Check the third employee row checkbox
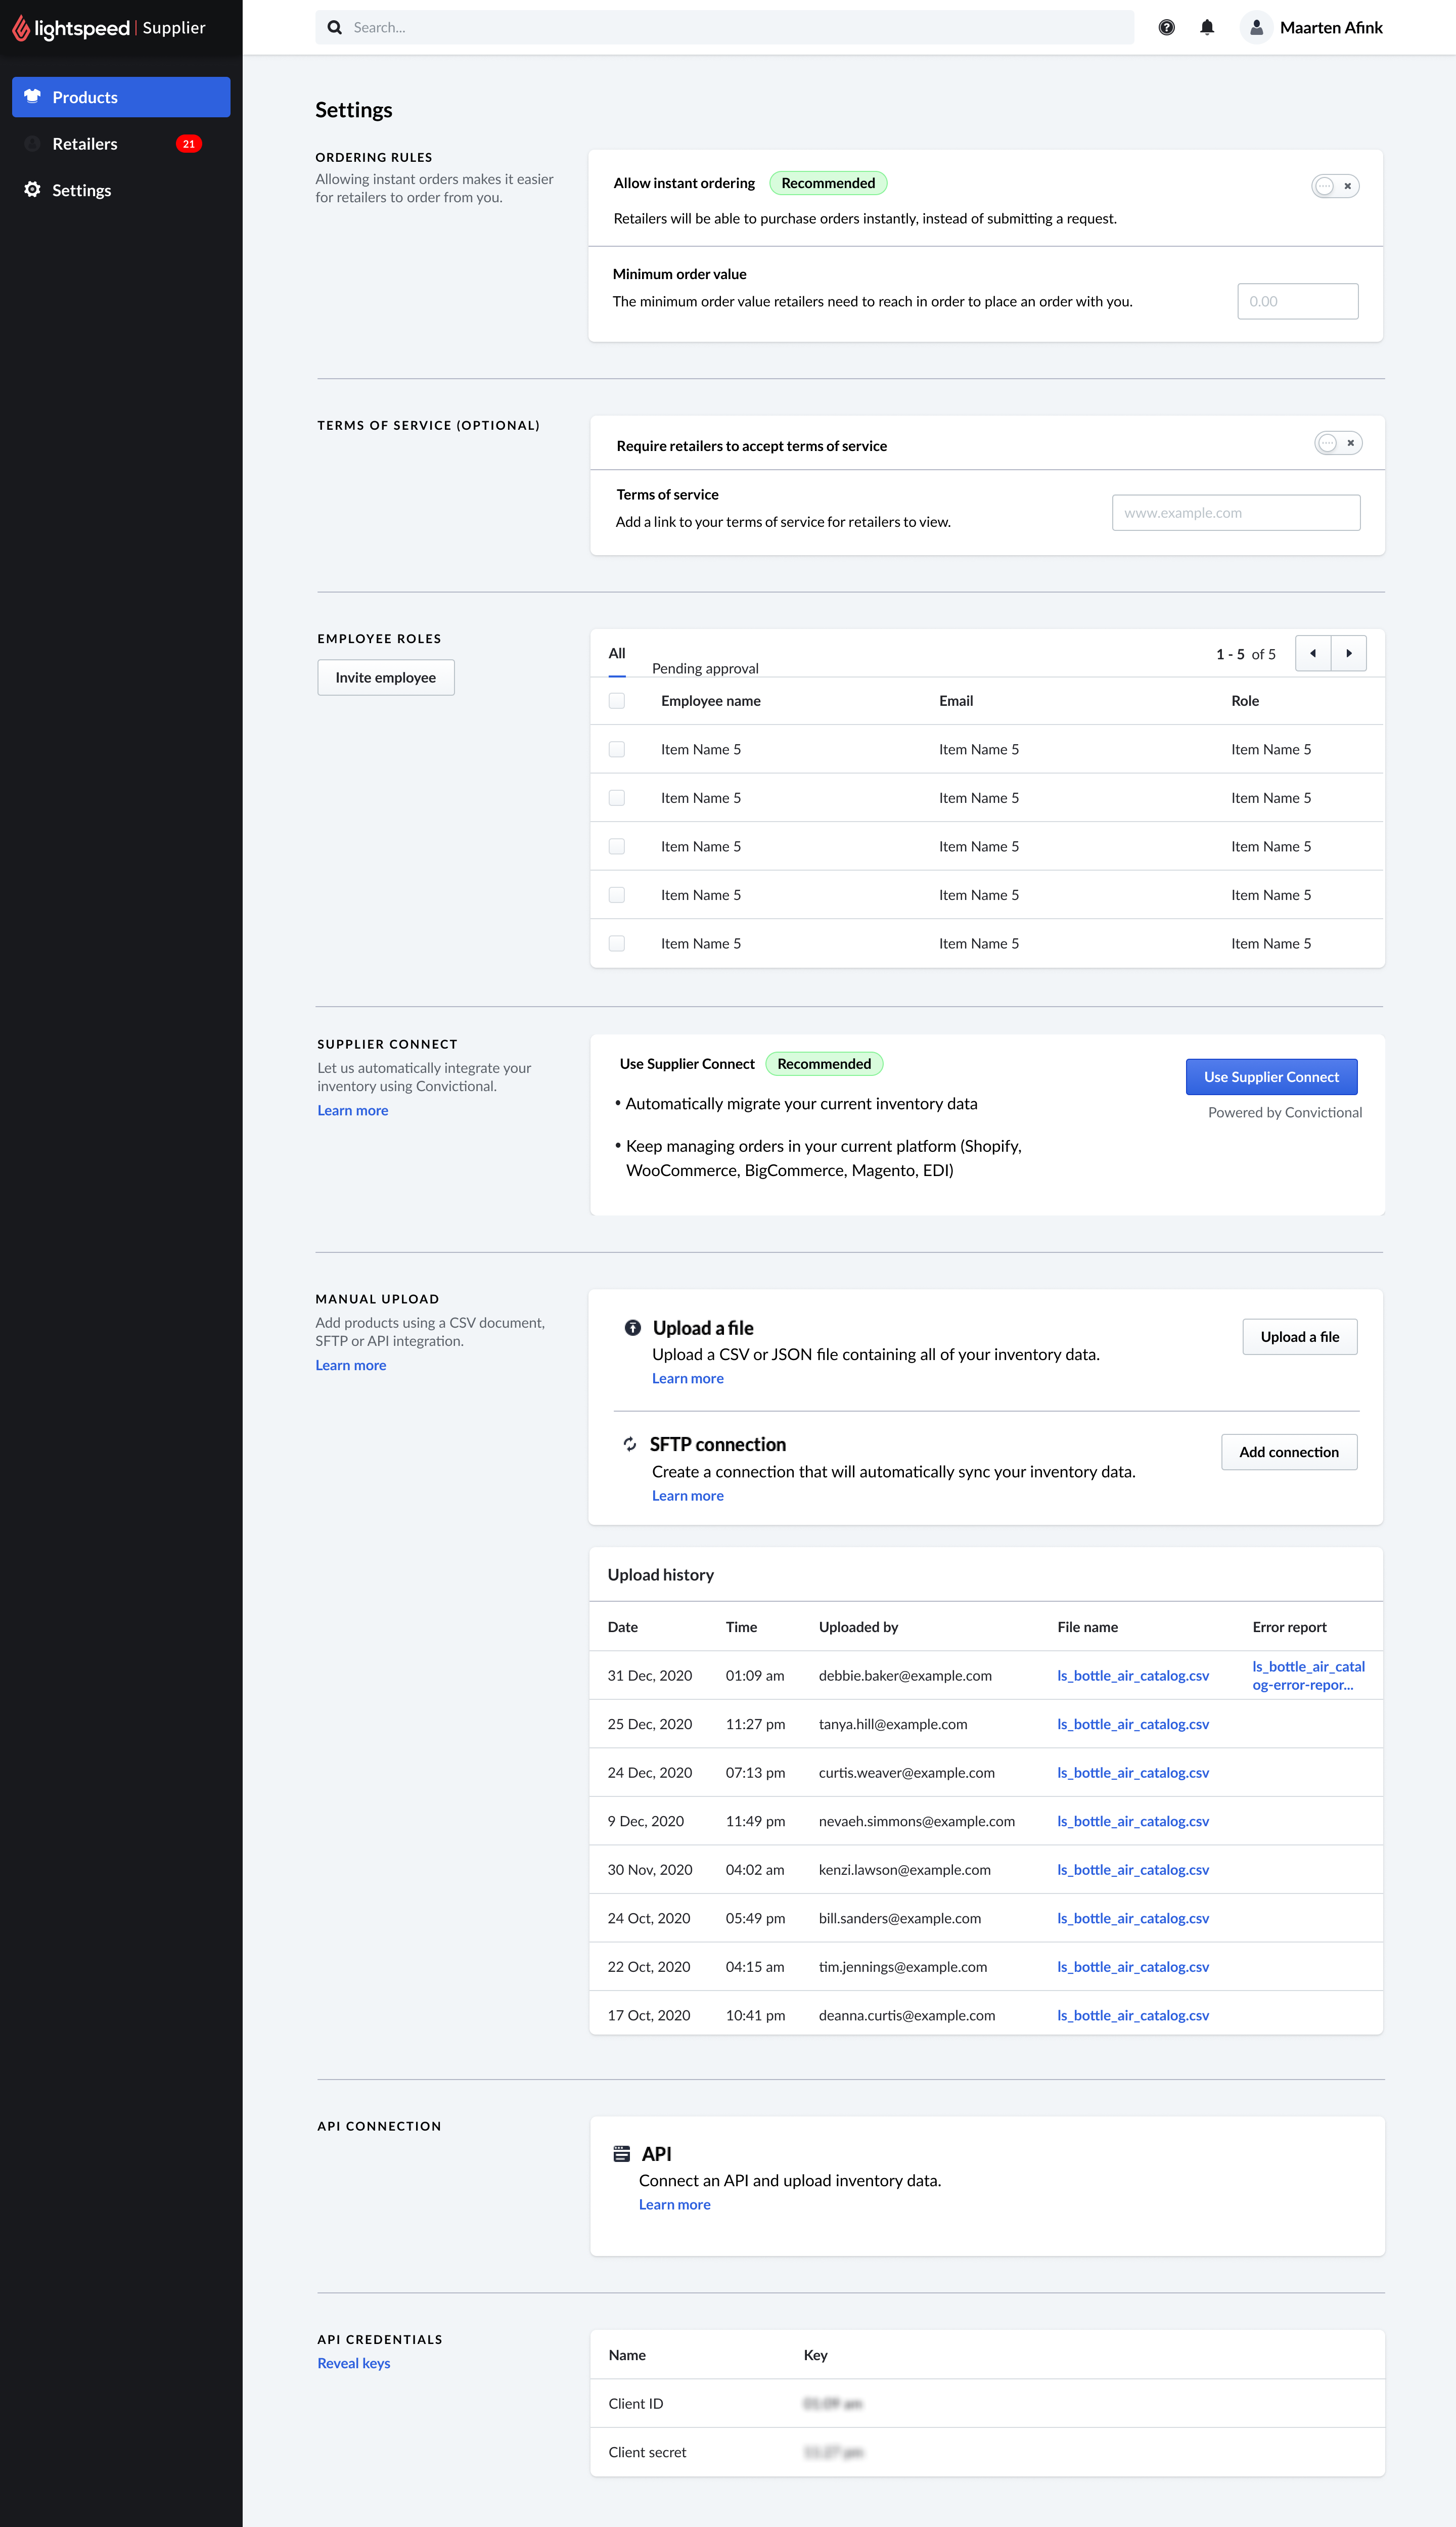 [x=617, y=847]
